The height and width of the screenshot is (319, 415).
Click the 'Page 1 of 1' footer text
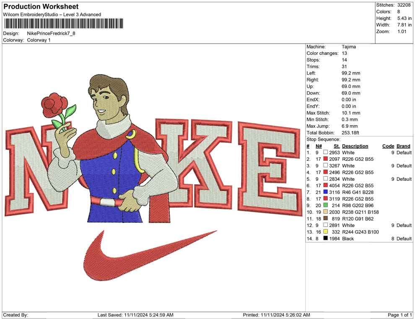(x=399, y=315)
